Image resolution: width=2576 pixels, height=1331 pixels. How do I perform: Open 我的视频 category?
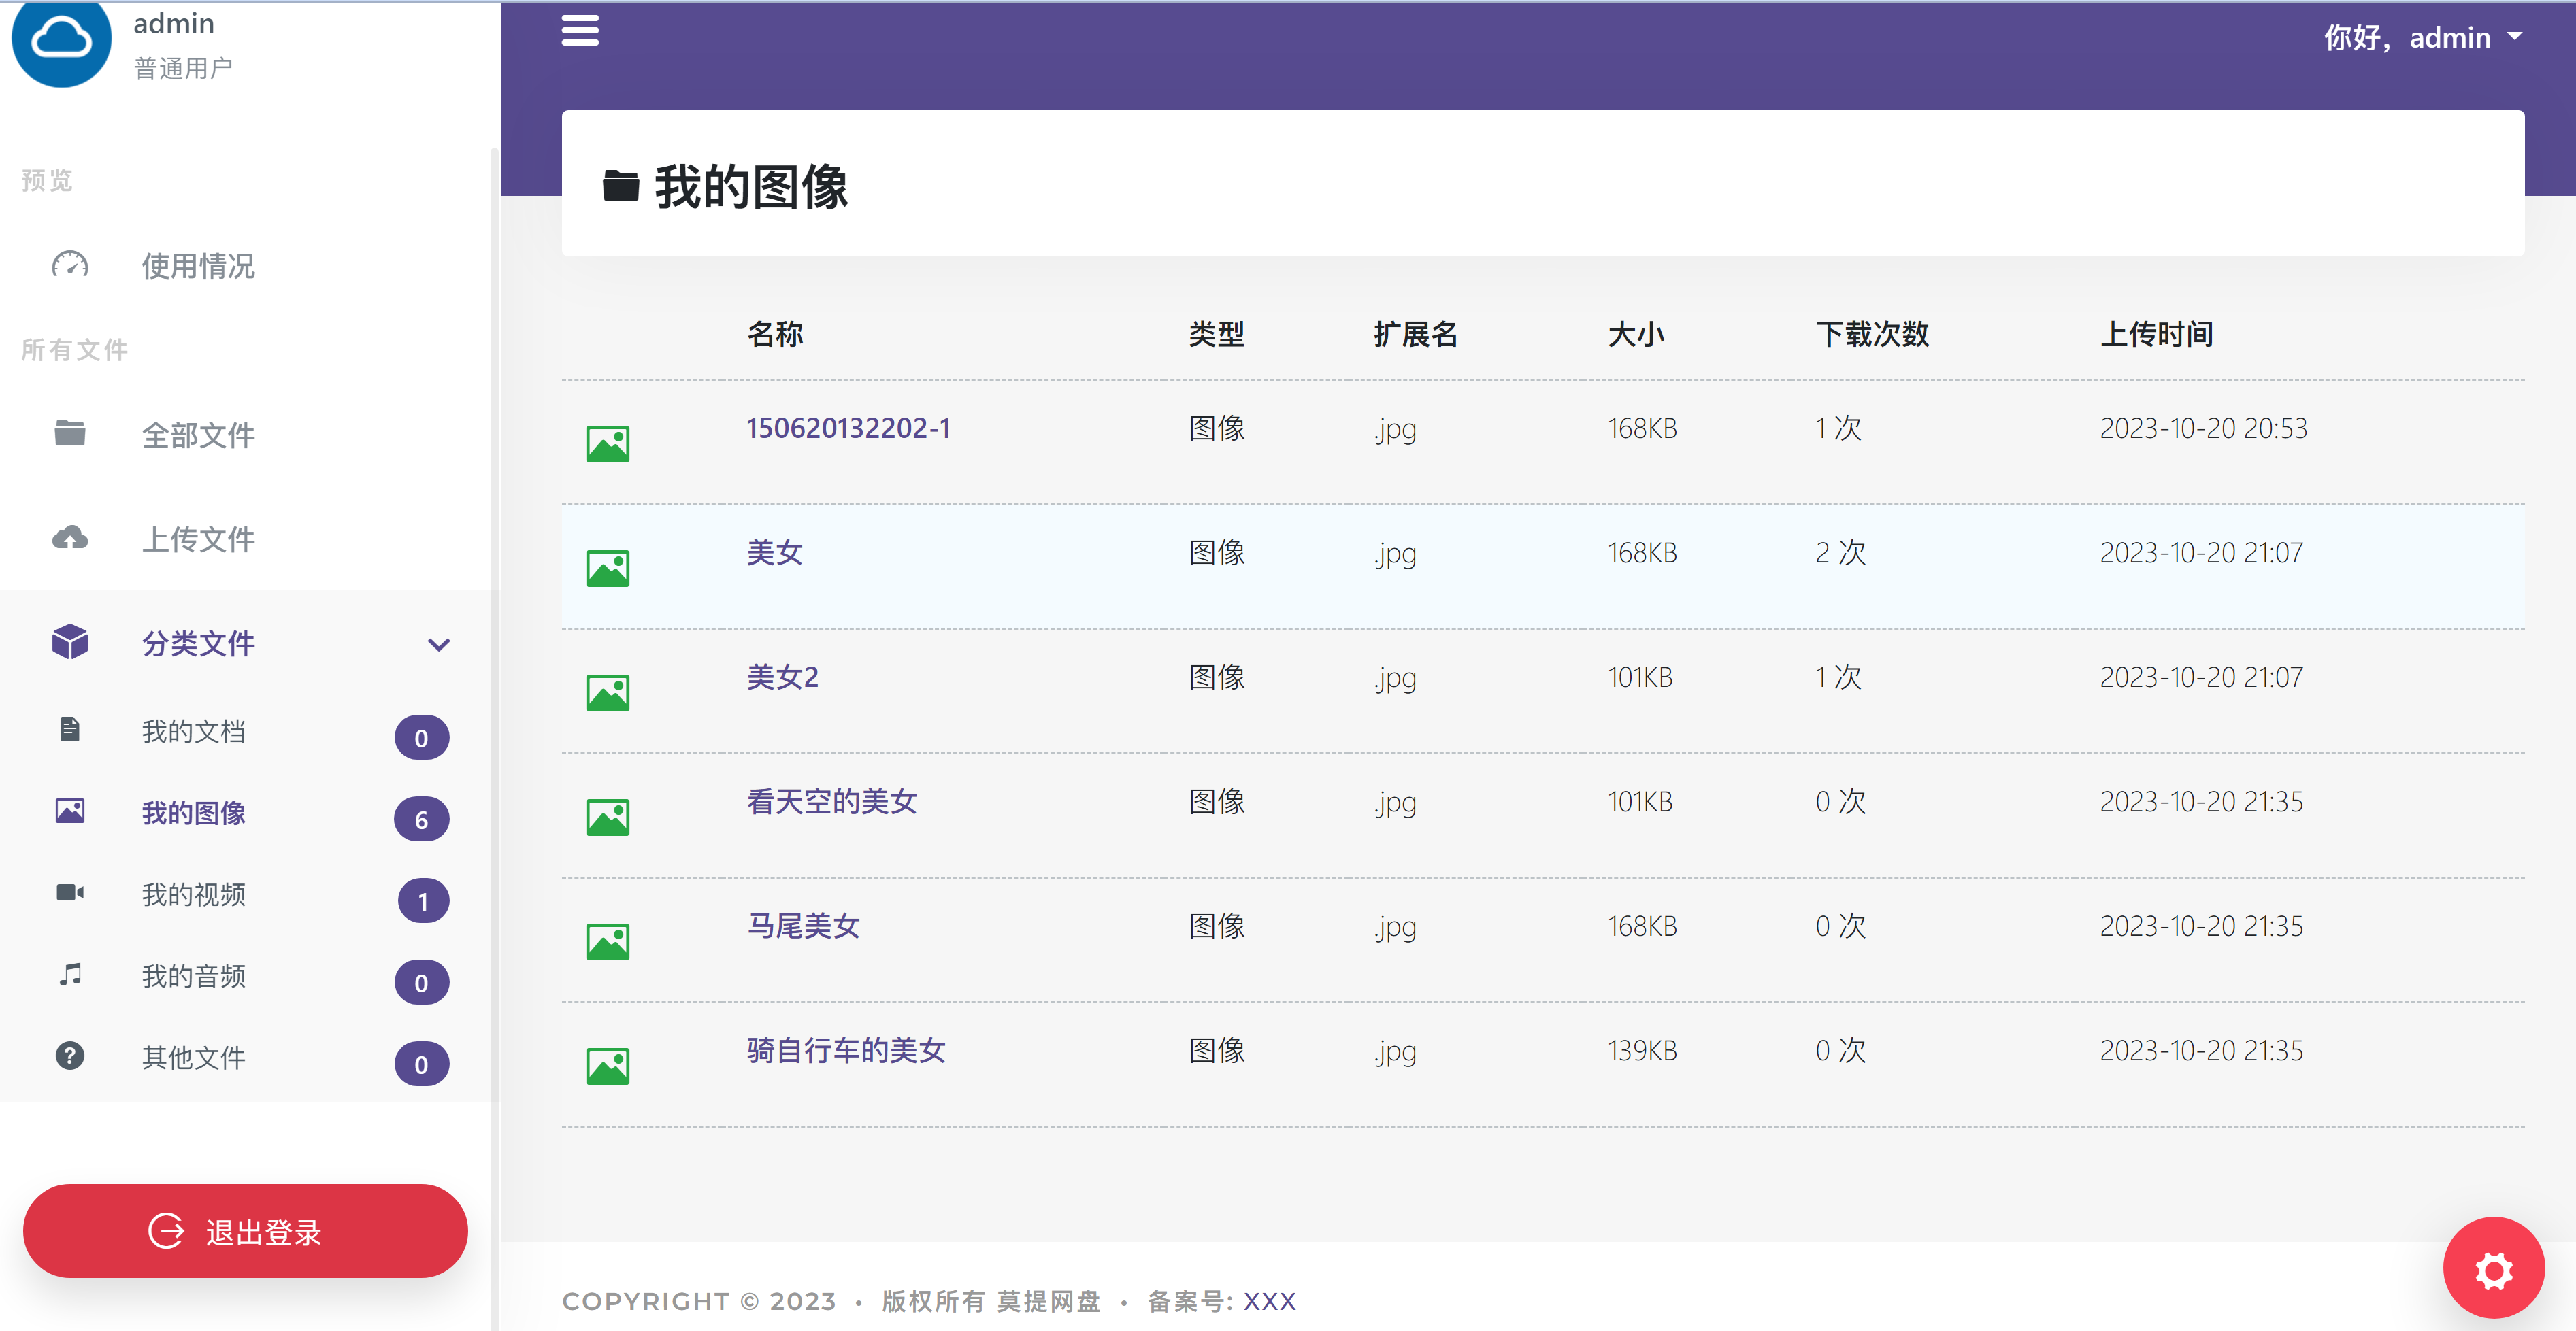tap(194, 894)
